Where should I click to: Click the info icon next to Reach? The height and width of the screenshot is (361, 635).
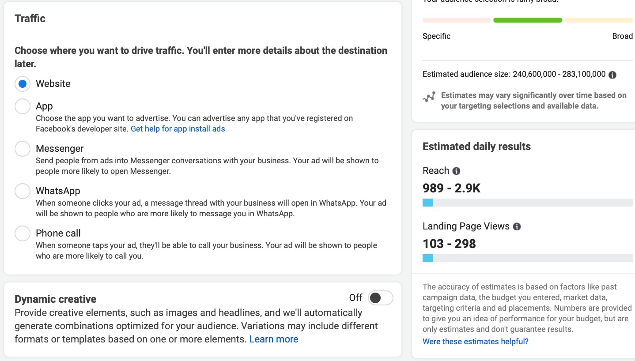[457, 171]
